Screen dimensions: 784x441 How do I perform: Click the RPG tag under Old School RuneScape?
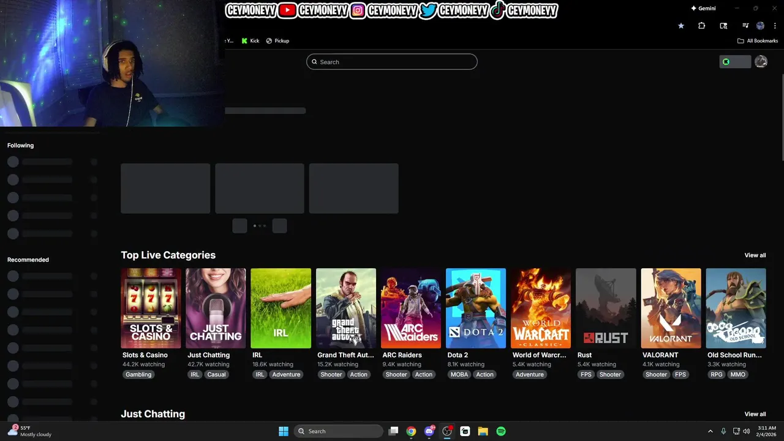717,374
